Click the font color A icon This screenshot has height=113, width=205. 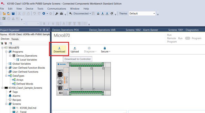[64, 24]
